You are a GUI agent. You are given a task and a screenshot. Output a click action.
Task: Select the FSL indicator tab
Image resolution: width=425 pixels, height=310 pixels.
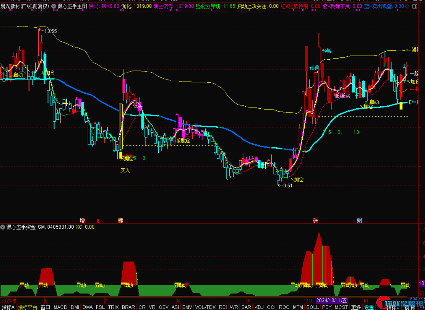click(x=100, y=307)
